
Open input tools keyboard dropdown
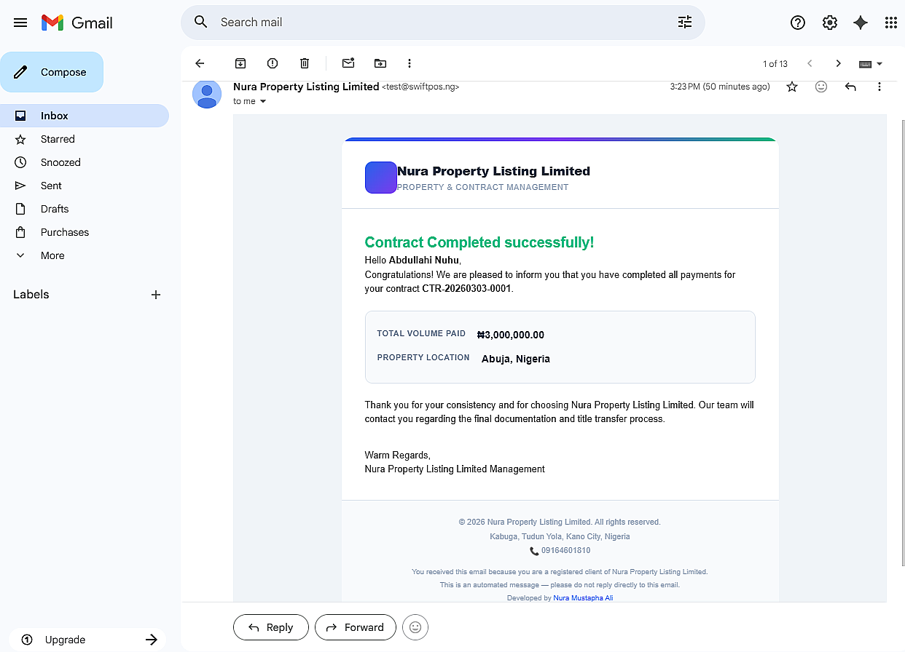click(871, 64)
